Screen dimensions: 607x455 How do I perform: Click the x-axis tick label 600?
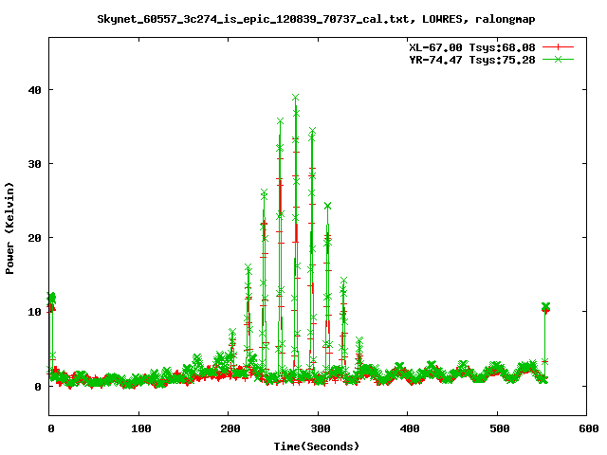click(x=589, y=428)
